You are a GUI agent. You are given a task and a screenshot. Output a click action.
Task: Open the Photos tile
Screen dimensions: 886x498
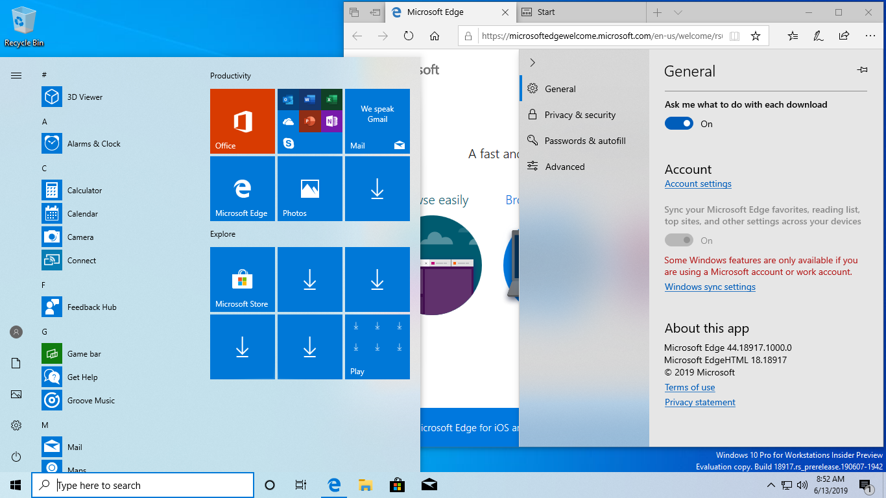[310, 189]
